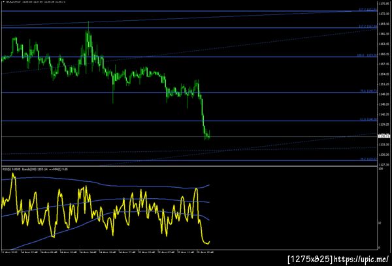Image resolution: width=392 pixels, height=266 pixels.
Task: Select the yellow RSI line at its final low
Action: [206, 243]
